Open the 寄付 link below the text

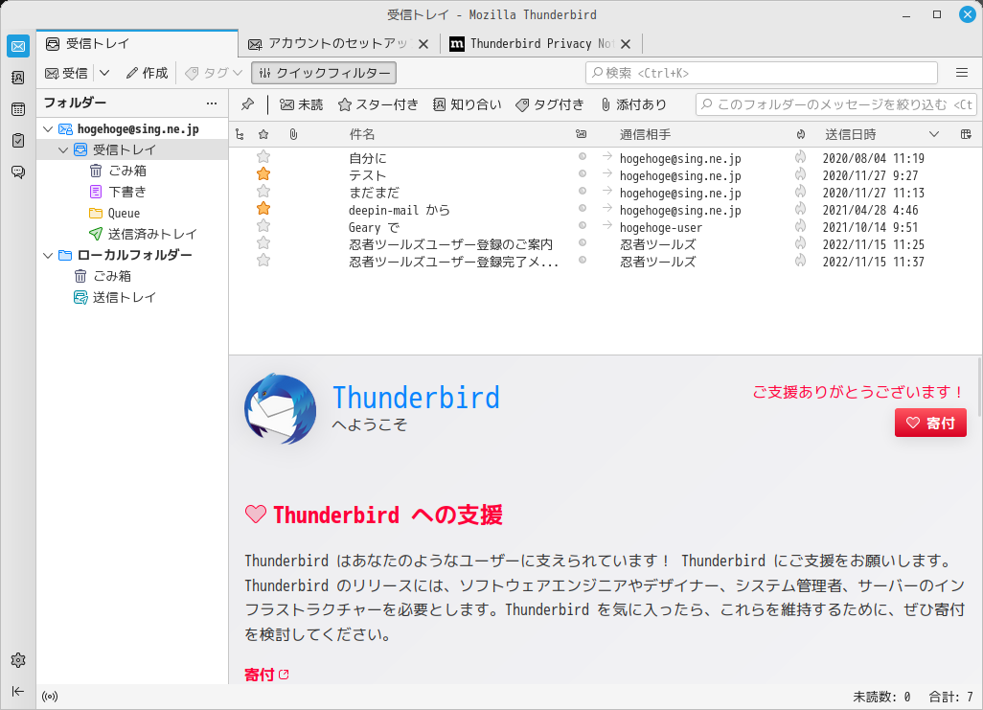coord(266,675)
